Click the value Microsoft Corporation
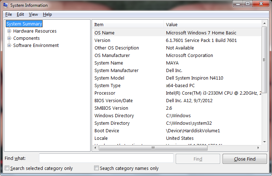Screen dimensions: 272x176 click(x=189, y=56)
